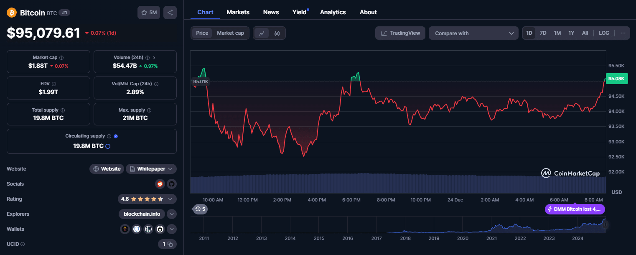Open the blockchain.info explorer link
This screenshot has width=636, height=255.
pos(142,214)
